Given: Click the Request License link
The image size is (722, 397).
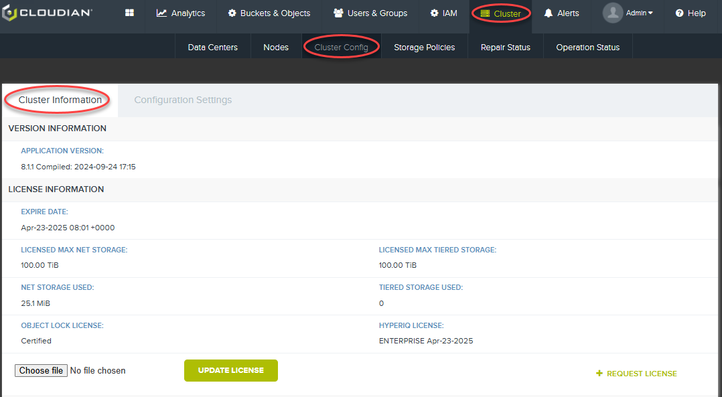Looking at the screenshot, I should coord(636,374).
